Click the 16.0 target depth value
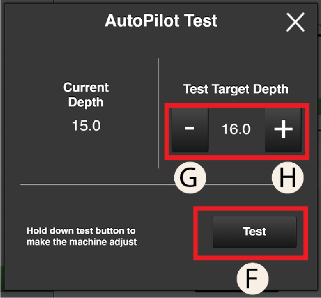The height and width of the screenshot is (298, 321). pyautogui.click(x=236, y=130)
